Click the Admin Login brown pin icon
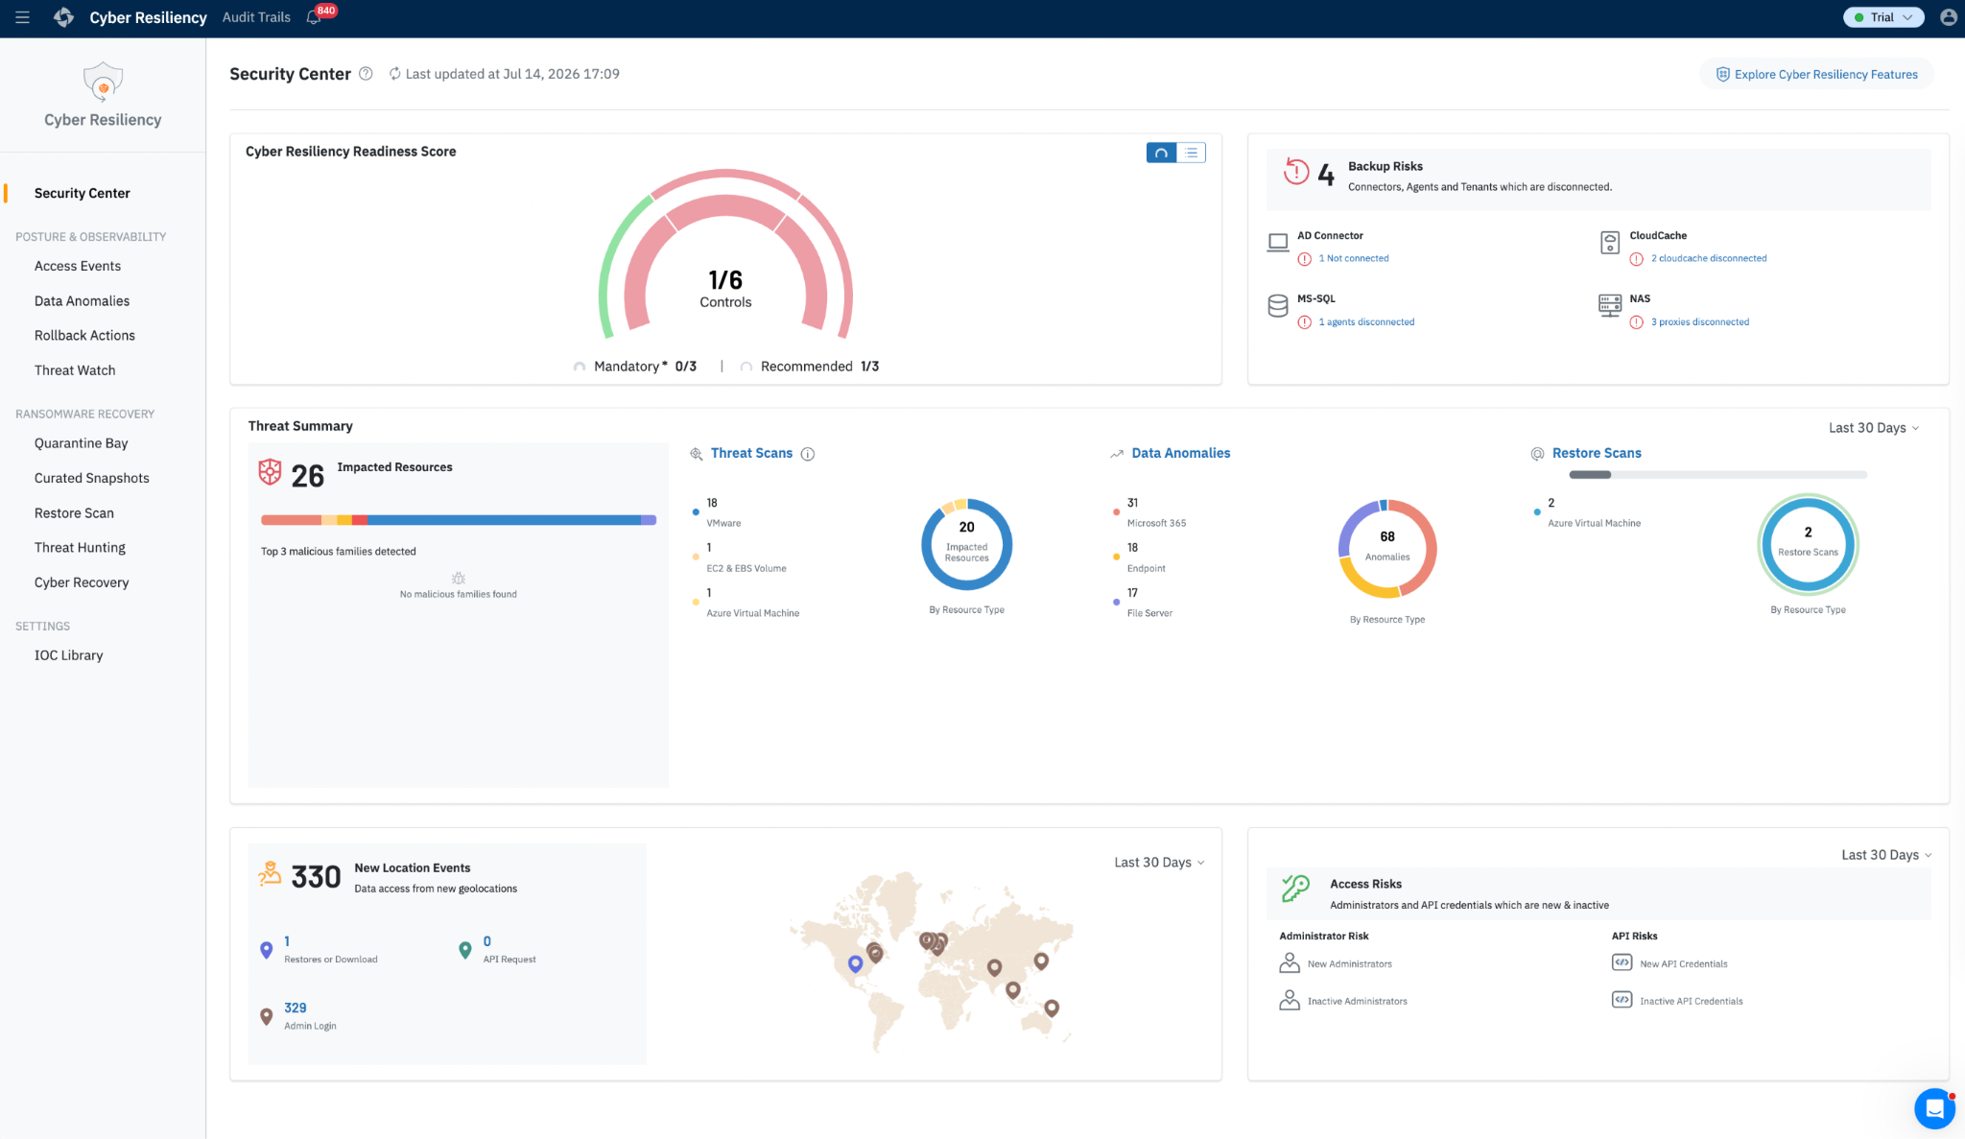 pos(267,1016)
